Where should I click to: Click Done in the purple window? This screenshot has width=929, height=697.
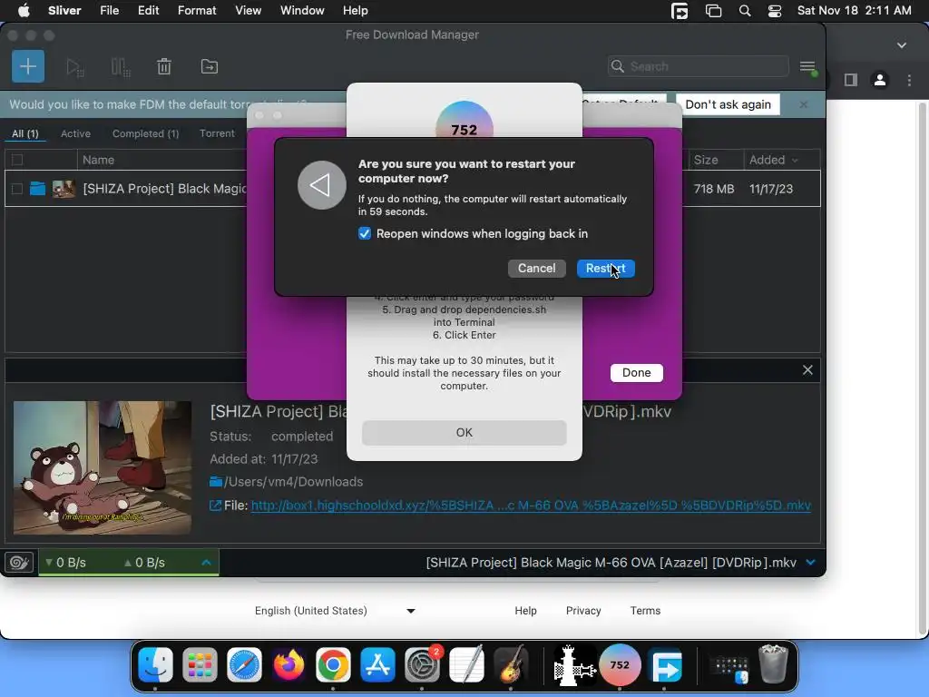point(636,373)
